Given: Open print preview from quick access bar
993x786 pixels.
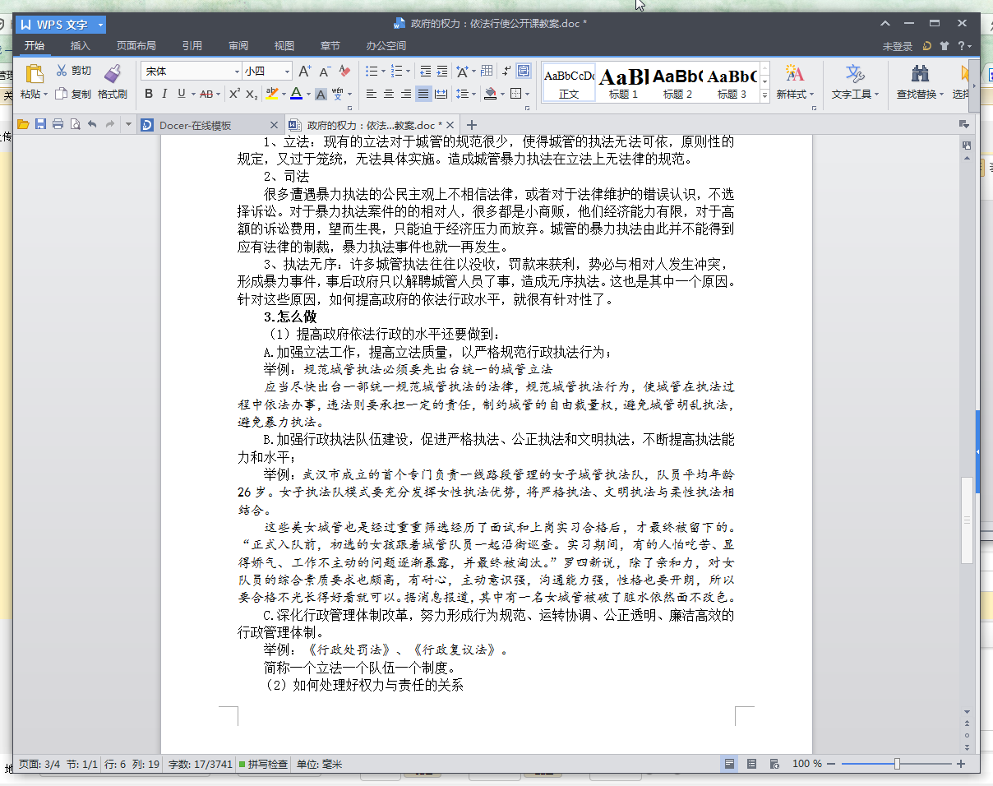Looking at the screenshot, I should pos(75,125).
